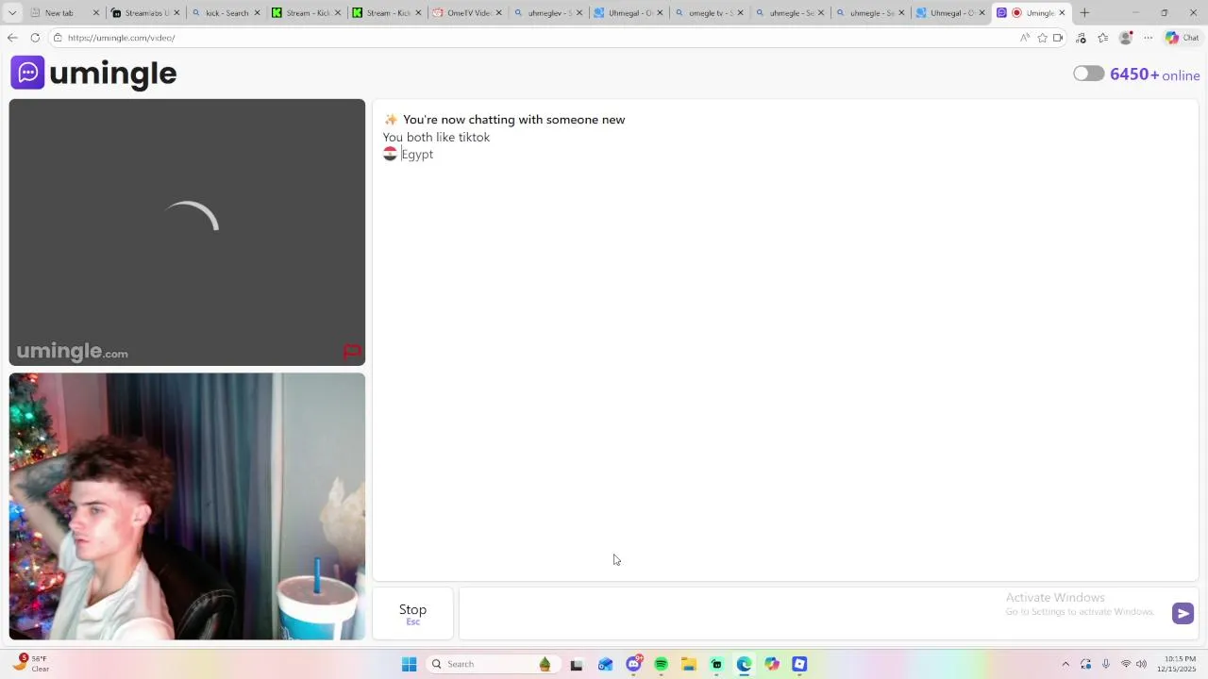The width and height of the screenshot is (1208, 679).
Task: Click your own webcam preview
Action: 187,506
